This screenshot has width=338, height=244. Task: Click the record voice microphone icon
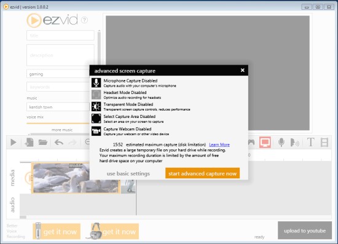(281, 142)
